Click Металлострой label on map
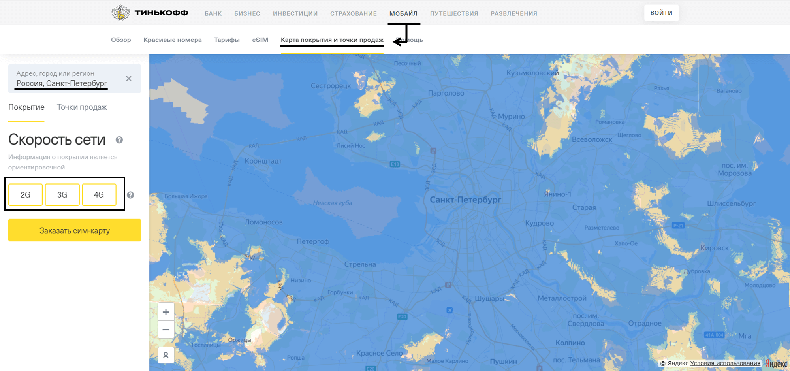 click(x=562, y=298)
